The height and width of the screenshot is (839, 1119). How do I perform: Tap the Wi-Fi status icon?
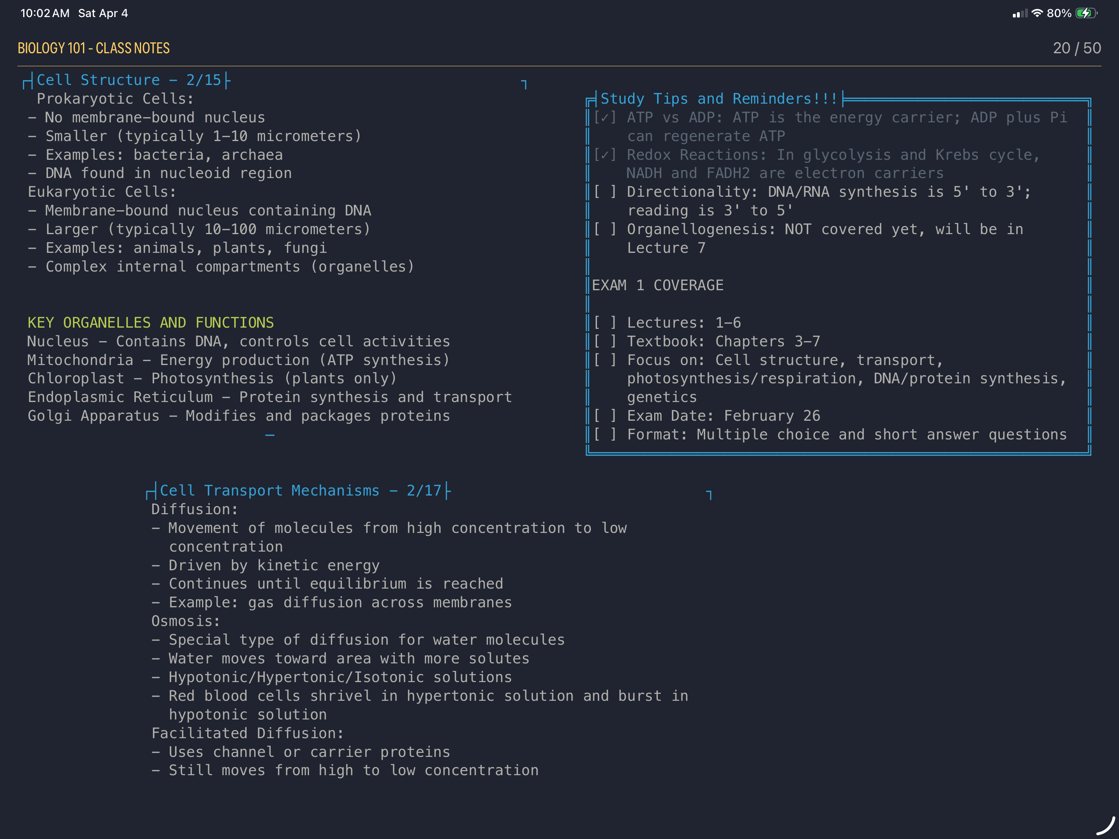click(1037, 13)
